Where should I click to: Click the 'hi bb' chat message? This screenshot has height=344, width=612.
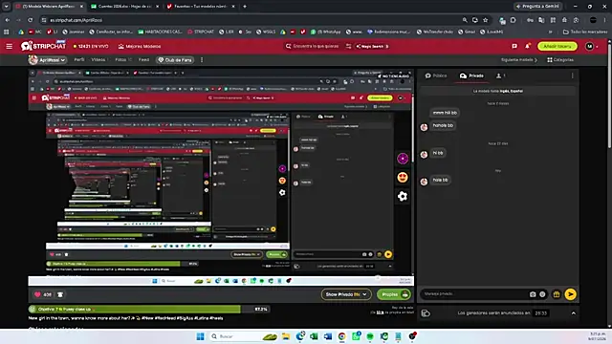point(438,153)
